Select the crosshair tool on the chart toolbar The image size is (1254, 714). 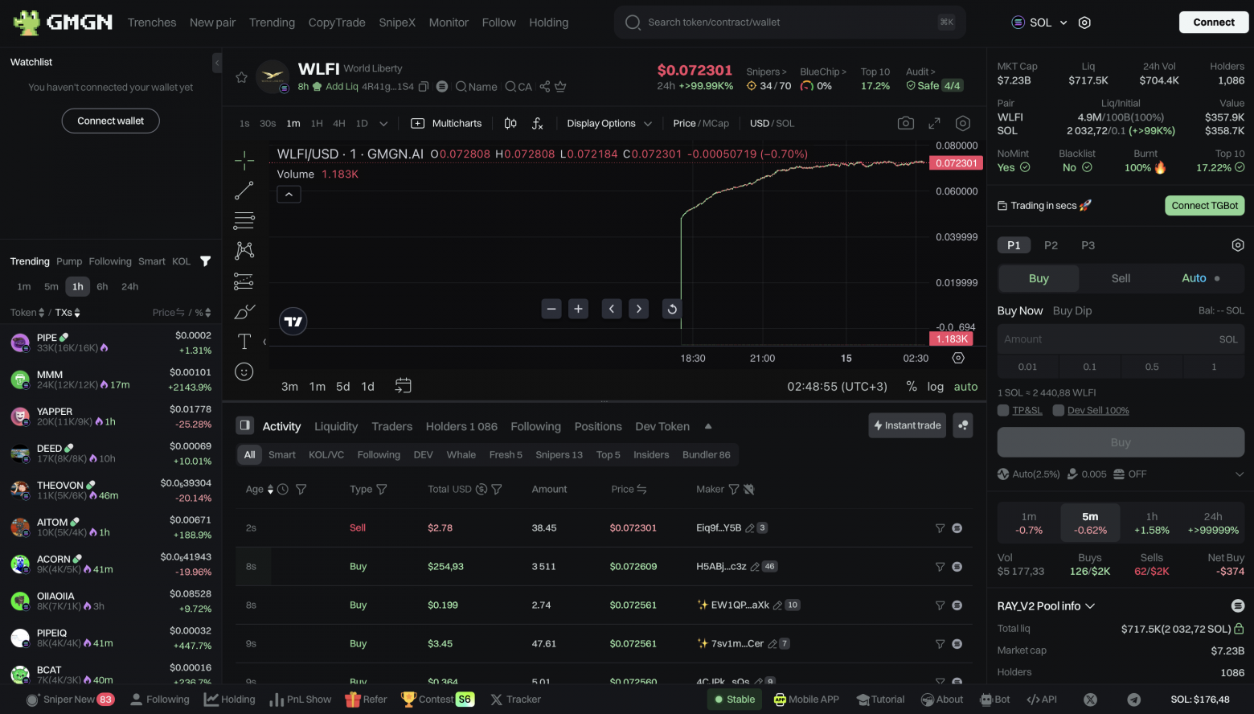point(244,160)
